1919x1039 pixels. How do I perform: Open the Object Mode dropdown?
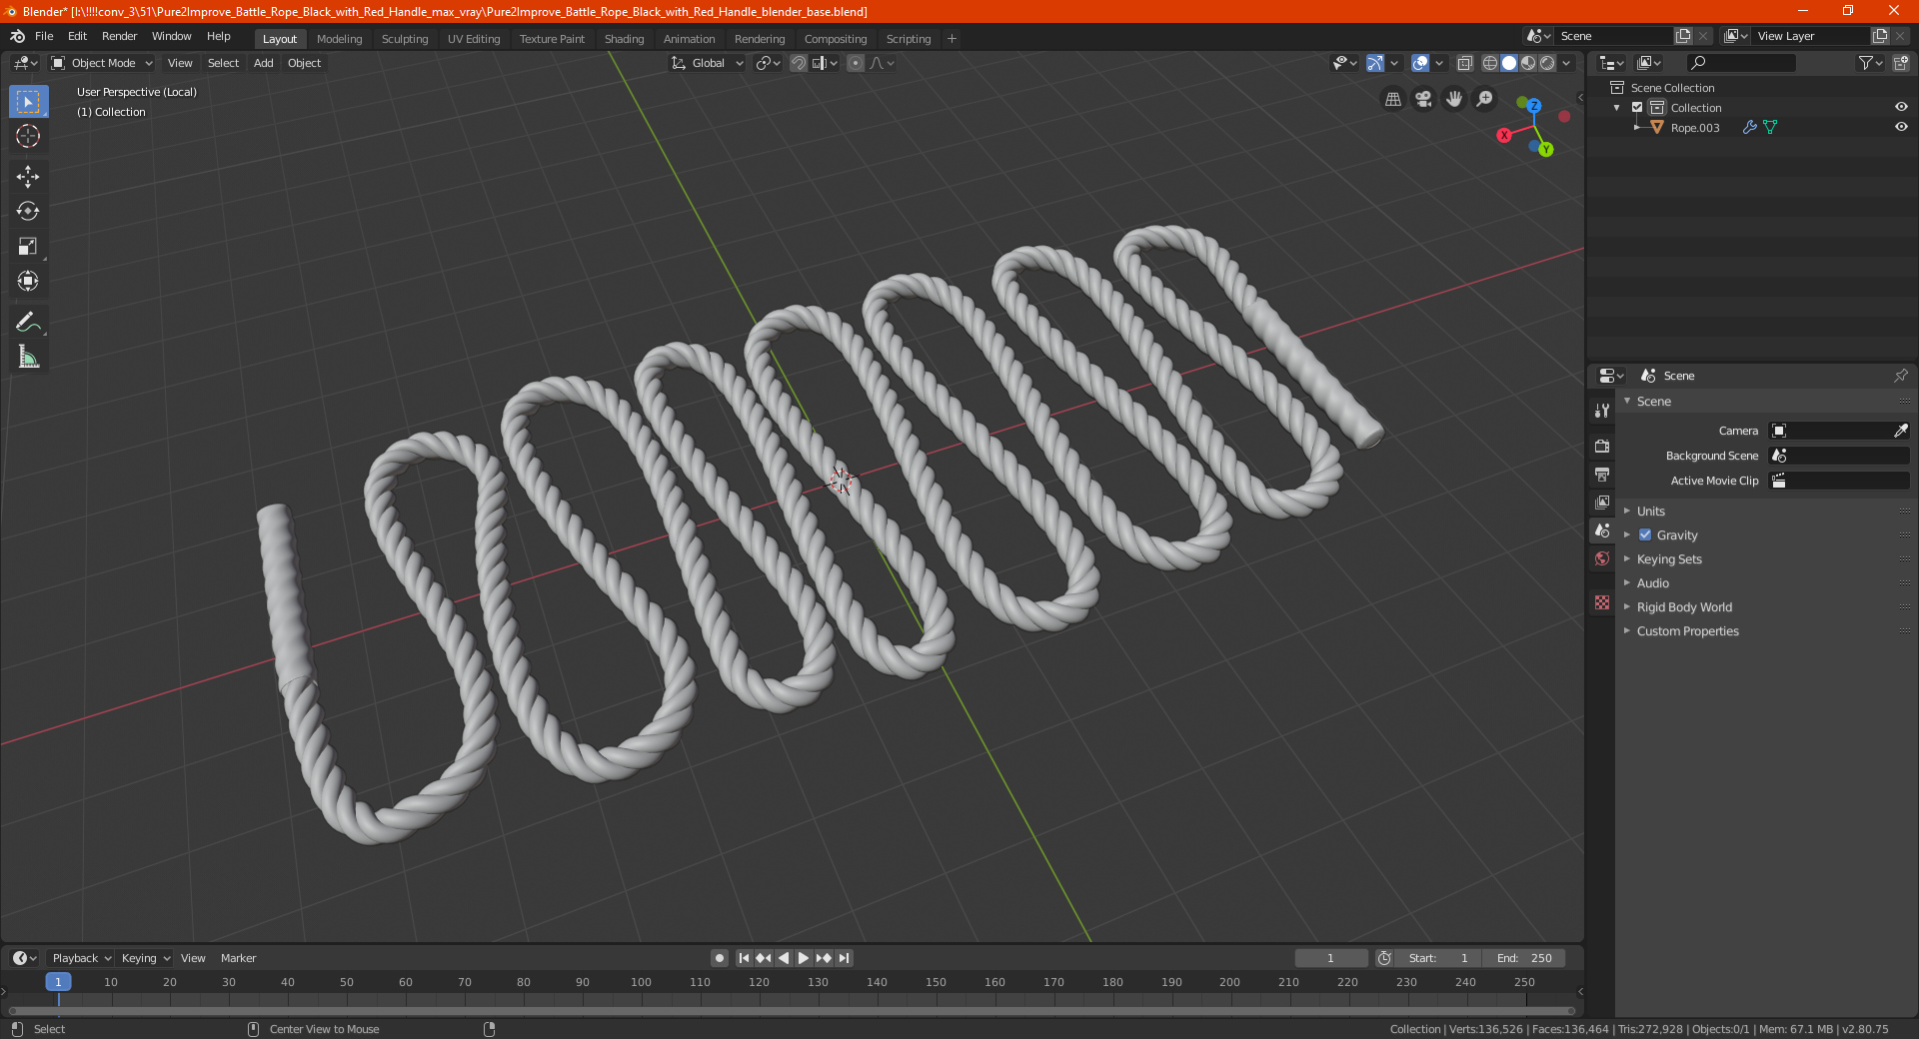click(x=102, y=63)
